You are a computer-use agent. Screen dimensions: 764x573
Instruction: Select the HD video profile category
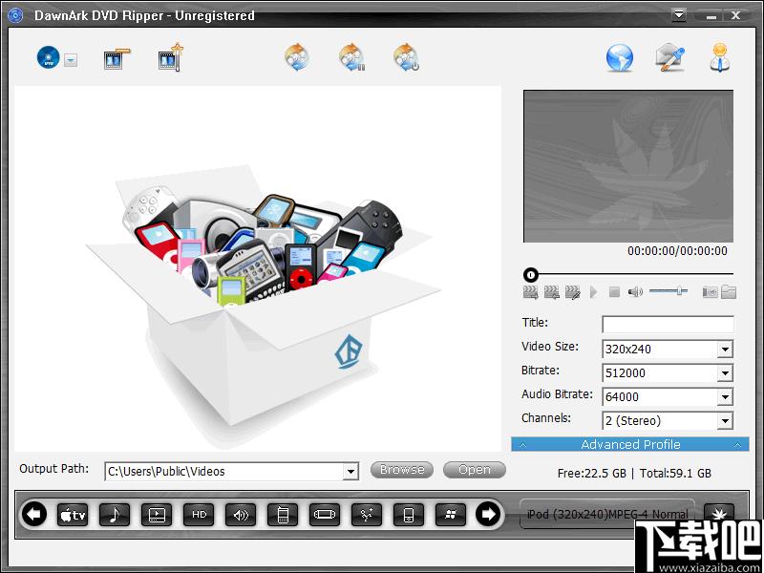[199, 515]
